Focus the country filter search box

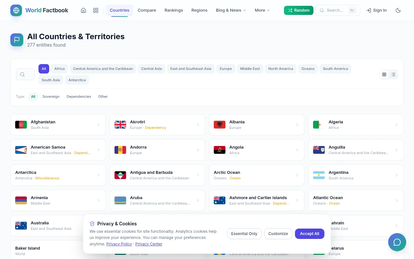coord(25,74)
